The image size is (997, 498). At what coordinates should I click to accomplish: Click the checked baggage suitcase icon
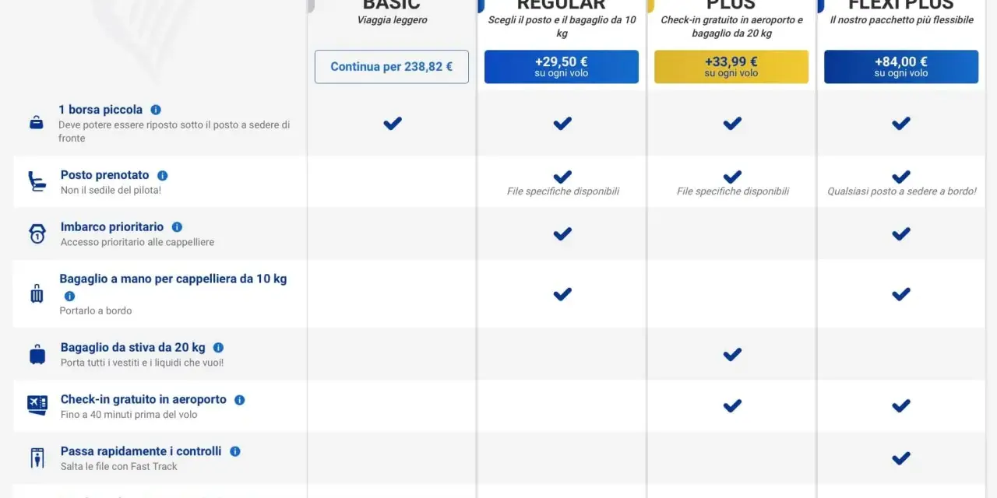(x=37, y=355)
